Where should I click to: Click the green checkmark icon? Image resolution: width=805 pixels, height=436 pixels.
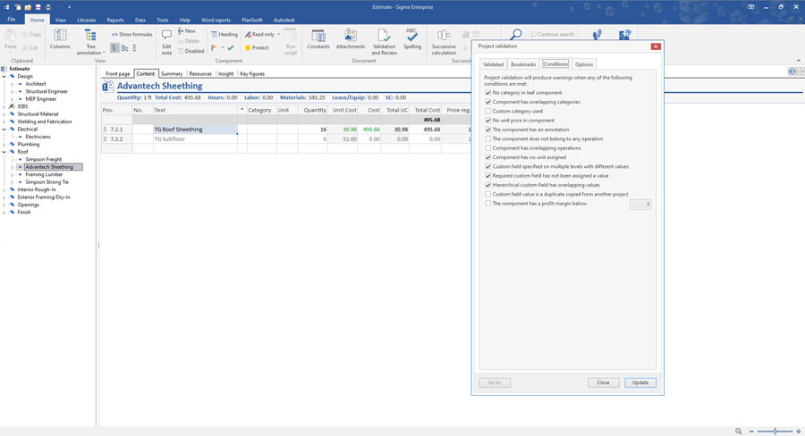[231, 47]
